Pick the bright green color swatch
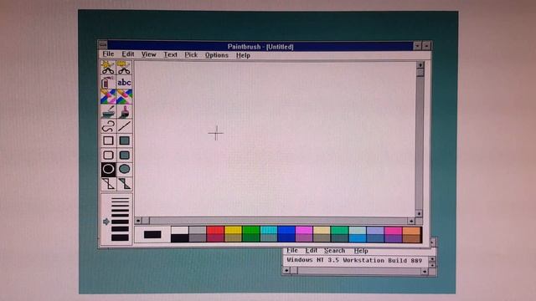 click(250, 231)
